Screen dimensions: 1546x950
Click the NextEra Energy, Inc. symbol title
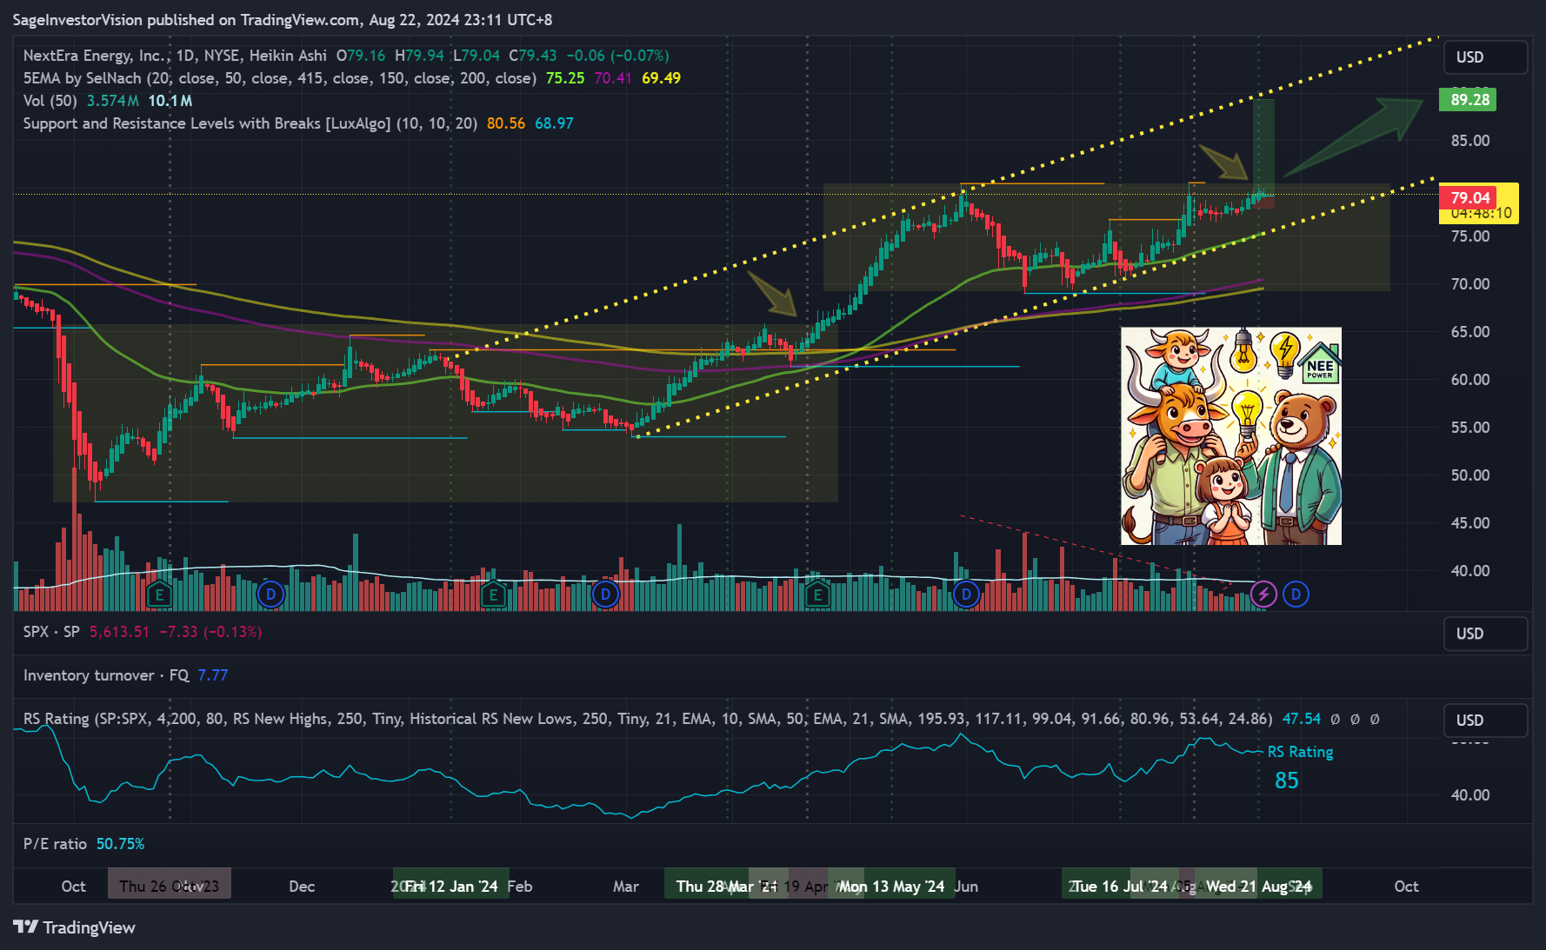tap(95, 56)
